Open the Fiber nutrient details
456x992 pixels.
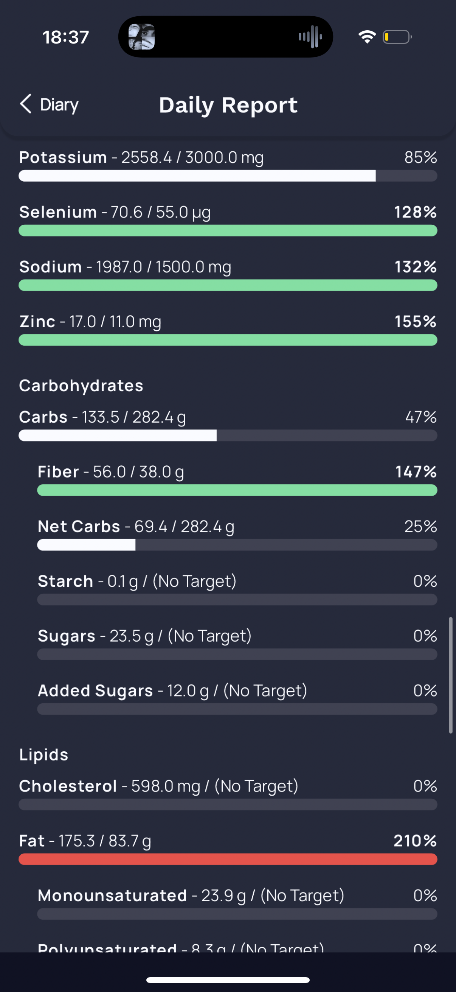click(237, 480)
